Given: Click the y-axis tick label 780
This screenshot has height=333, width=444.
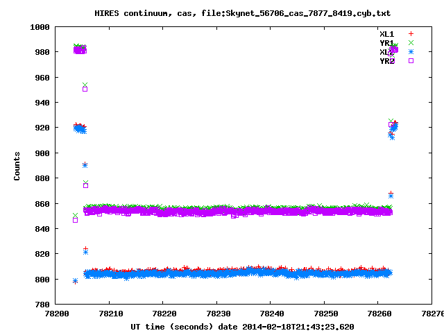Looking at the screenshot, I should coord(42,305).
